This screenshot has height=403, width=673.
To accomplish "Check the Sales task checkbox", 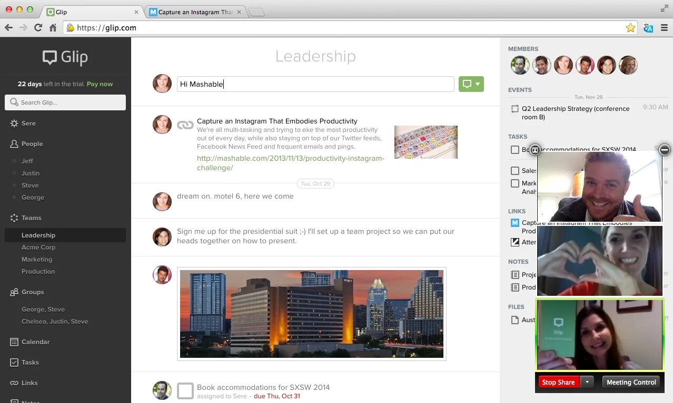I will [x=515, y=171].
